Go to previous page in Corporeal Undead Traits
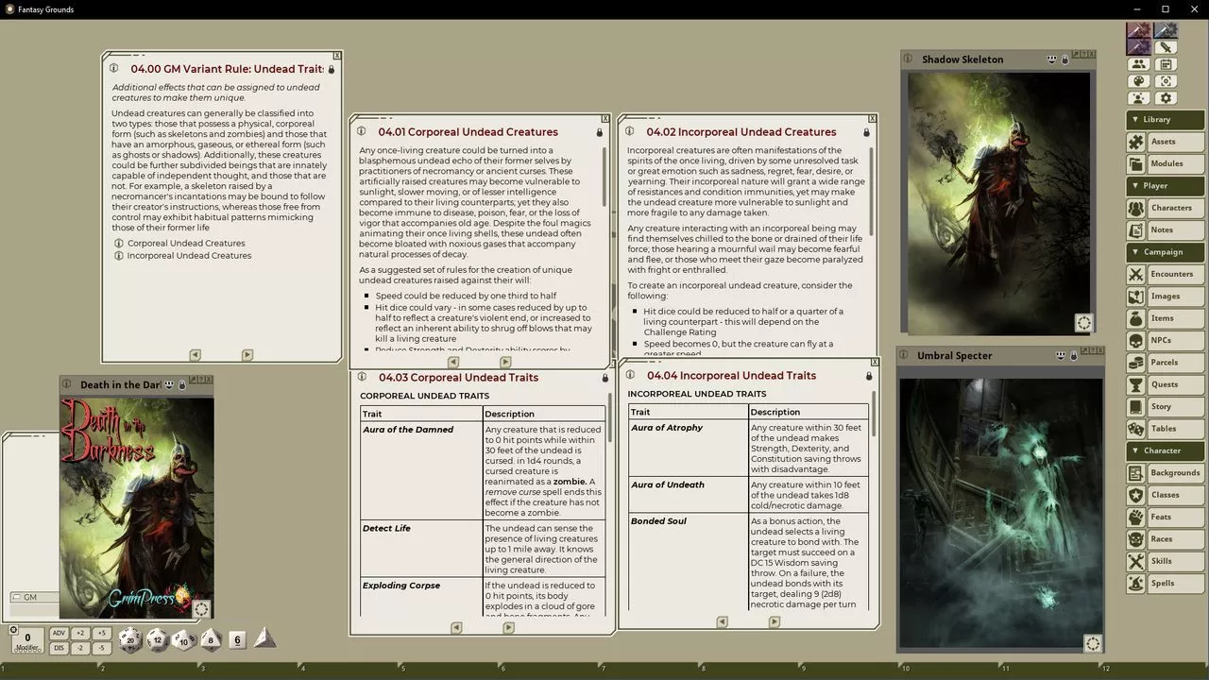 (x=456, y=627)
